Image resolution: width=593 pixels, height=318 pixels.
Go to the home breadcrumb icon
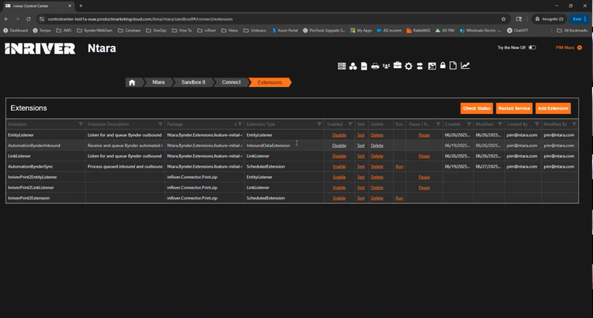[132, 82]
